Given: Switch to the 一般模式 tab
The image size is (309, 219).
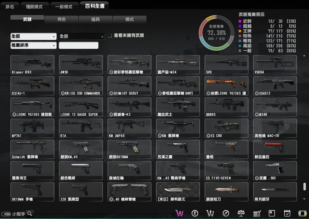Looking at the screenshot, I should point(64,7).
